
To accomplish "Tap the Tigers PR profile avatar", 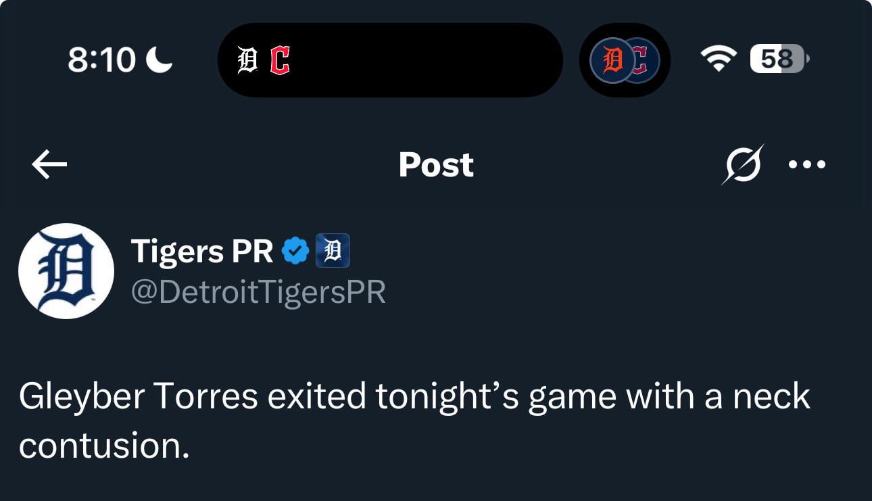I will coord(66,270).
